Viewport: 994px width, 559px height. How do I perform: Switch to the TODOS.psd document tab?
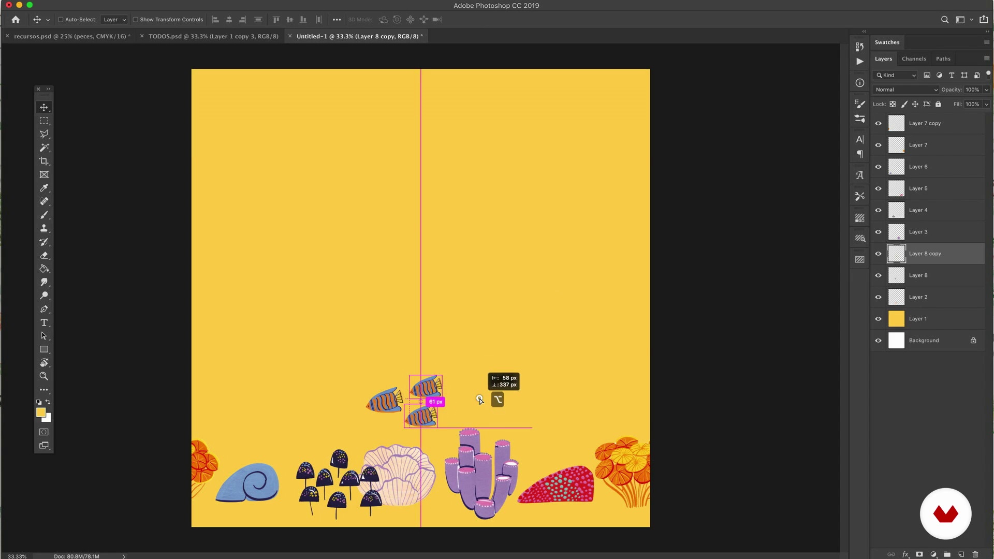click(x=213, y=36)
